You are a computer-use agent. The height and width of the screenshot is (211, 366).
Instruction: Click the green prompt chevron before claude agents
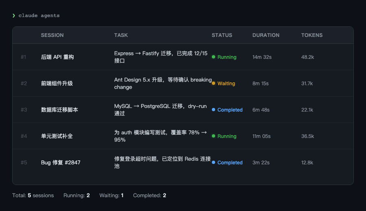[x=14, y=15]
